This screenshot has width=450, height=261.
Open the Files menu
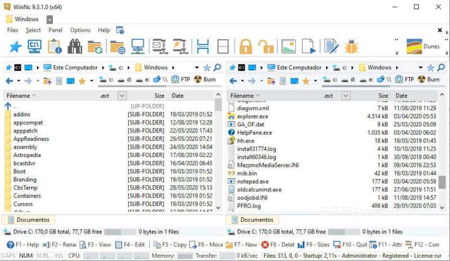pyautogui.click(x=12, y=30)
